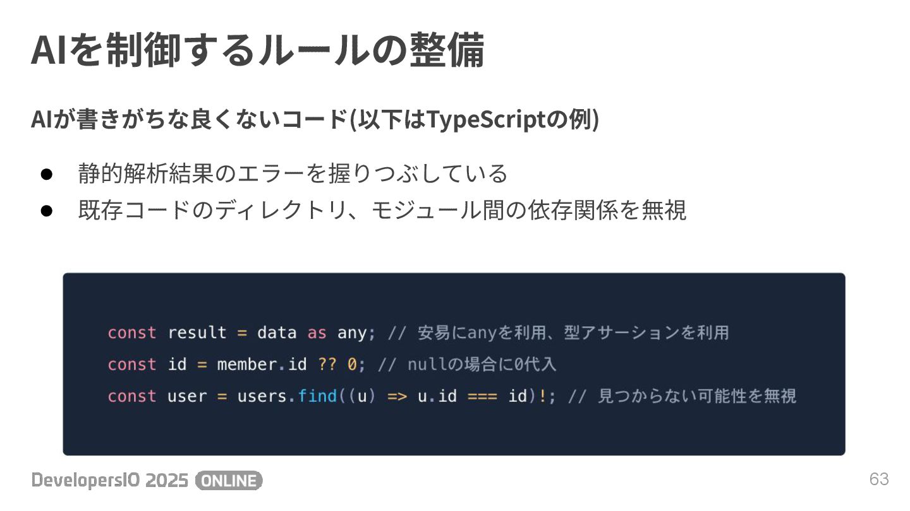Viewport: 910px width, 511px height.
Task: Click the first const keyword in code
Action: (131, 332)
